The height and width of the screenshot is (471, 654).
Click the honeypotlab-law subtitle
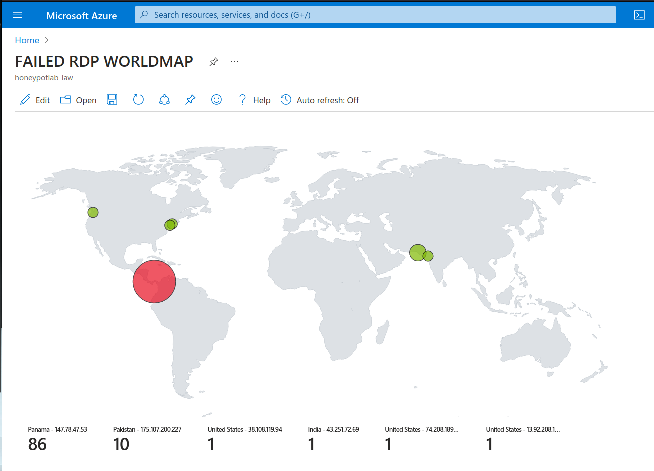point(44,78)
